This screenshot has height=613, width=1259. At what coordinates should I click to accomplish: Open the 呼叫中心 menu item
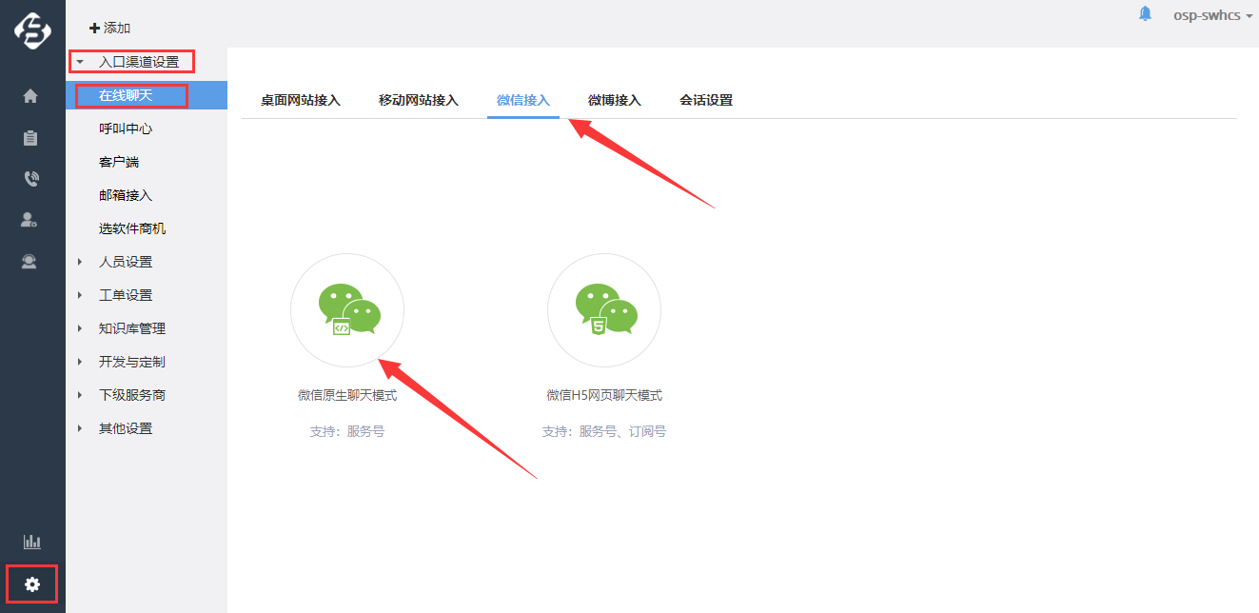click(x=125, y=129)
